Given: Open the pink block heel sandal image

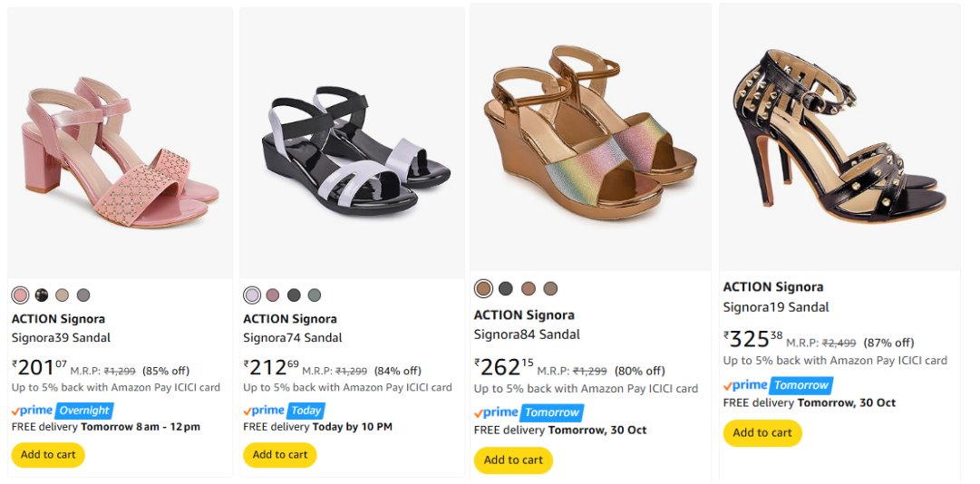Looking at the screenshot, I should [121, 145].
